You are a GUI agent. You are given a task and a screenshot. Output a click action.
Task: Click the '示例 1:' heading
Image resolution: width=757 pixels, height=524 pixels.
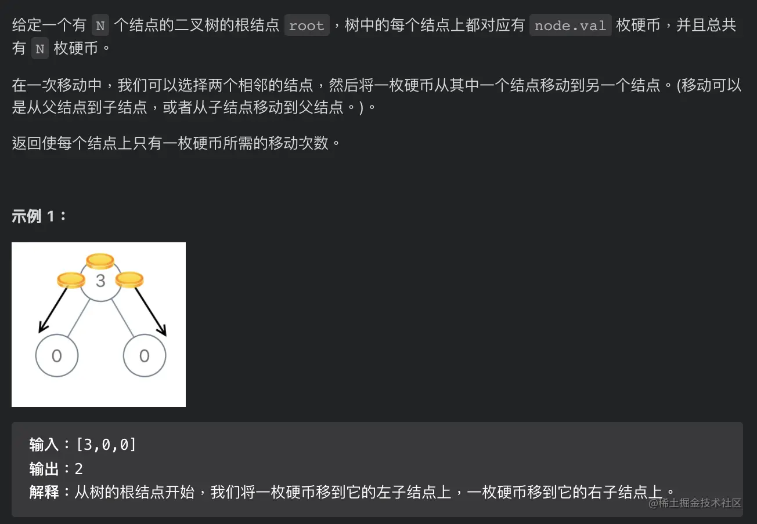[x=39, y=217]
